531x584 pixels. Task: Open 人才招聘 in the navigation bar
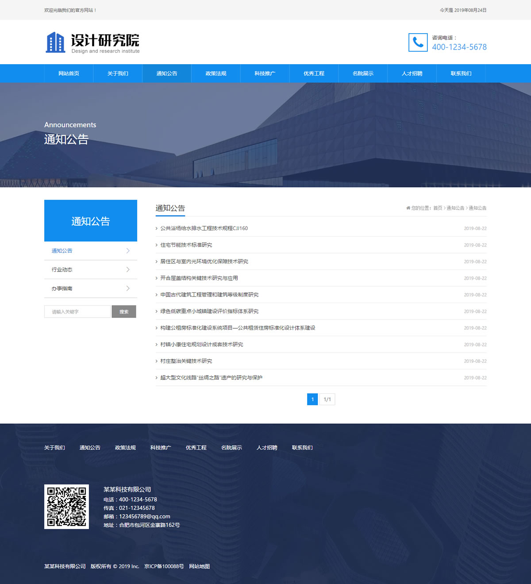412,73
